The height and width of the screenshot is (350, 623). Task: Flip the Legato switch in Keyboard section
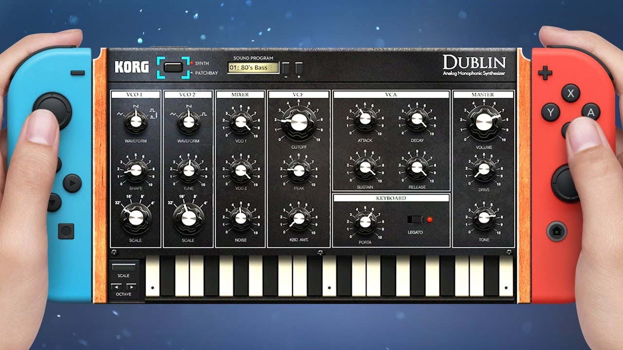pyautogui.click(x=415, y=219)
